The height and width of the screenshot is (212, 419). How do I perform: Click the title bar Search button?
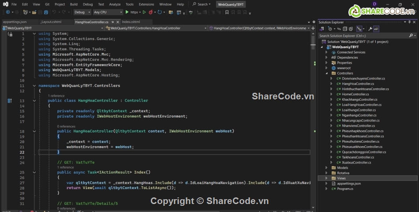point(202,4)
